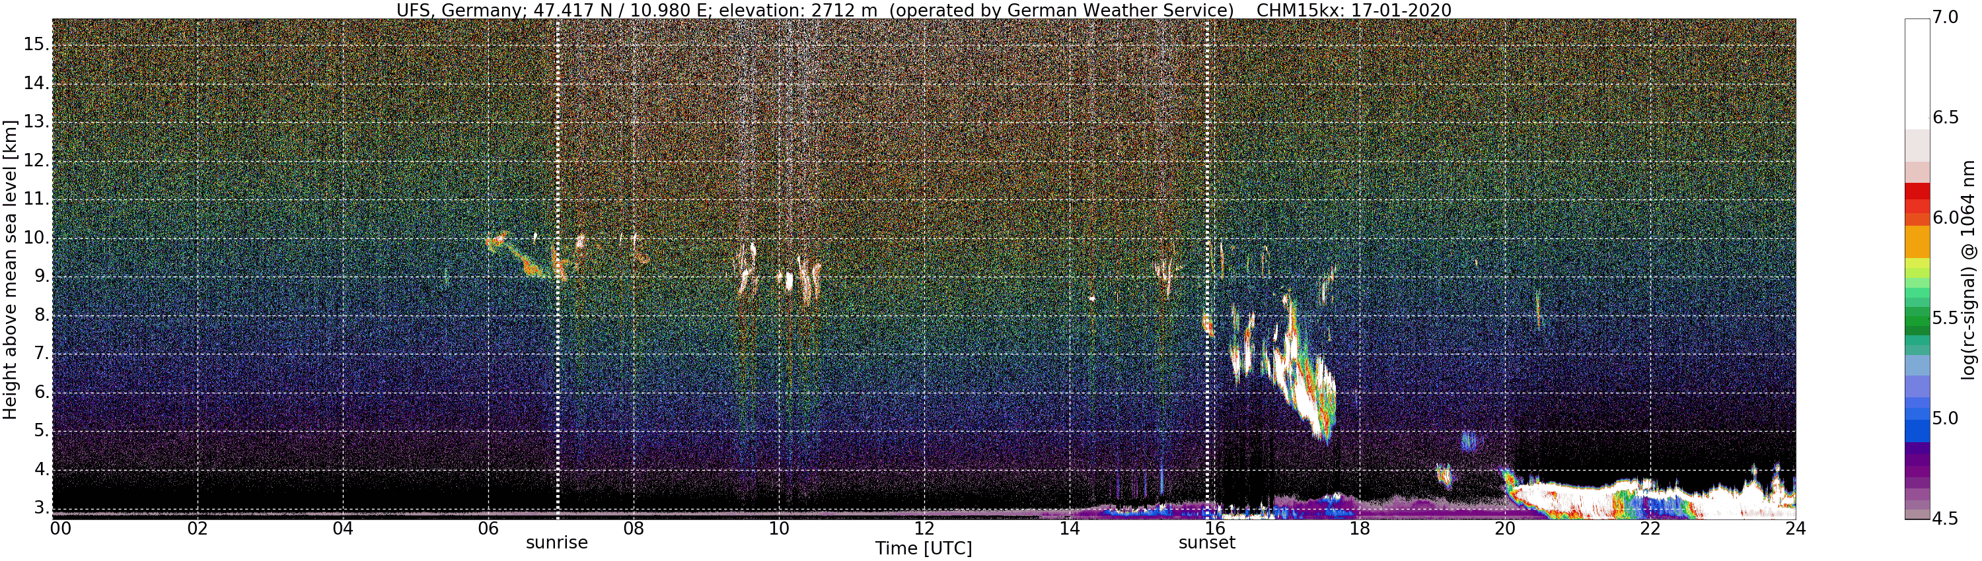Click the '10' time tick label

[779, 528]
